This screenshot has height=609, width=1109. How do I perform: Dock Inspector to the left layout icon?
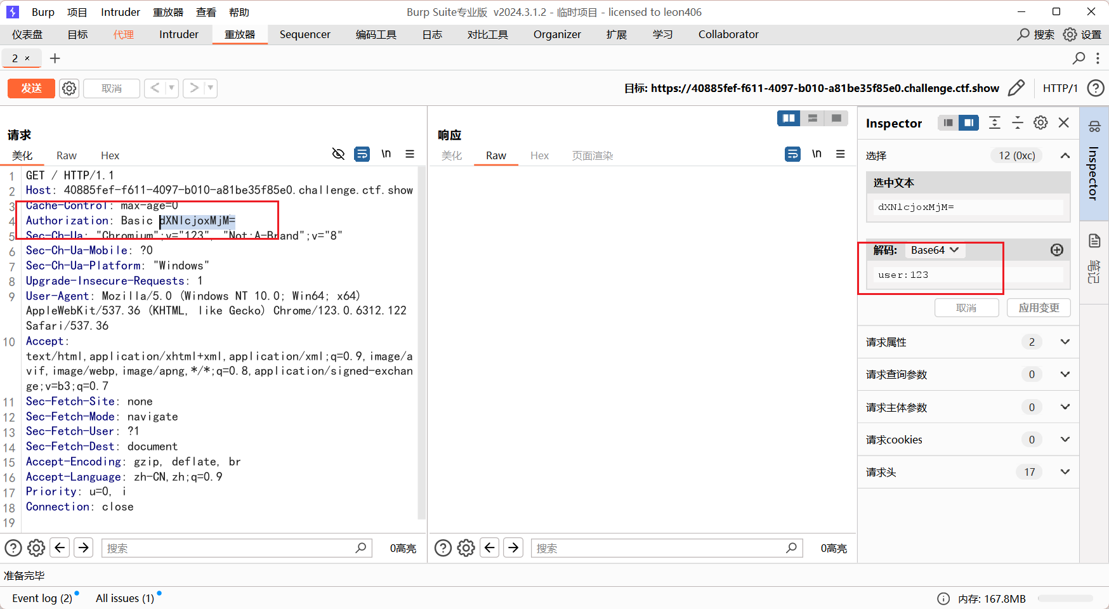coord(948,122)
